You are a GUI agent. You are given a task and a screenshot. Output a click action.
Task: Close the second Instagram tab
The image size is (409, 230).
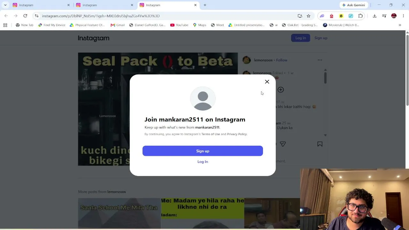[x=132, y=5]
